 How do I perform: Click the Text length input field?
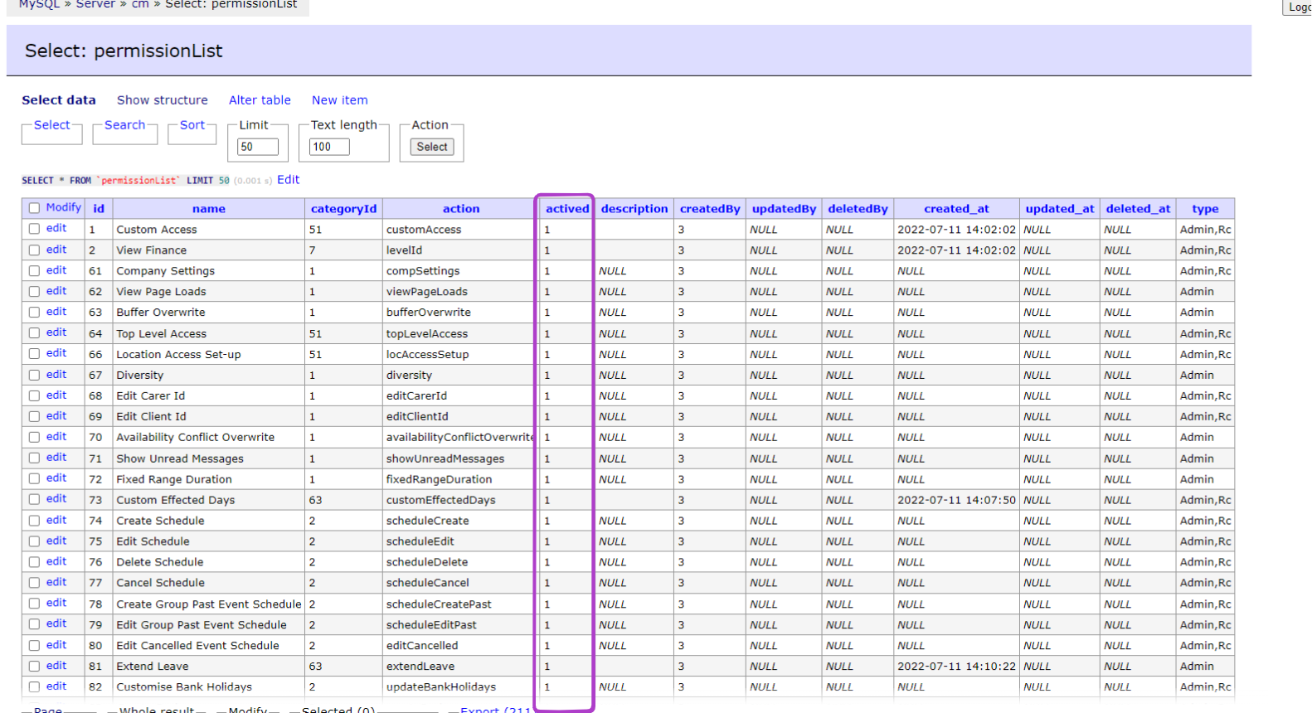[x=329, y=147]
